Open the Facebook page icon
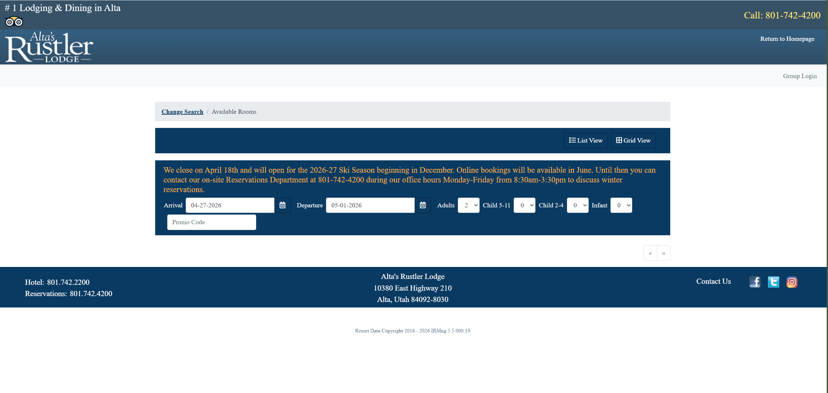This screenshot has width=828, height=393. click(x=755, y=282)
